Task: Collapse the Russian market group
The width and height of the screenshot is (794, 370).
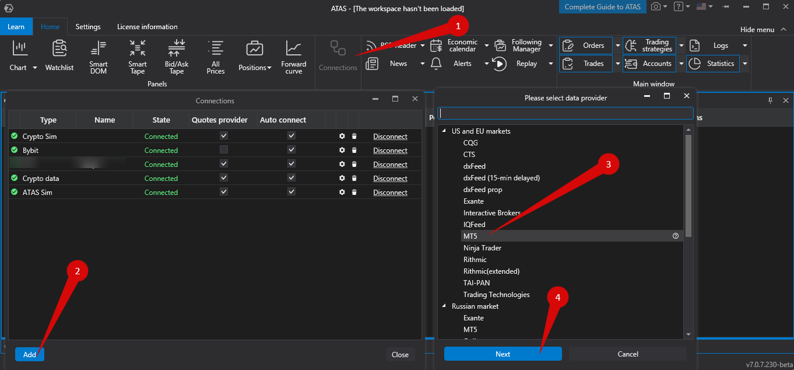Action: [x=444, y=306]
